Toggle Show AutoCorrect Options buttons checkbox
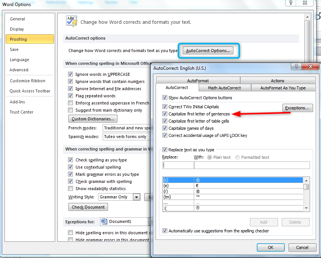The height and width of the screenshot is (258, 321). pos(165,98)
